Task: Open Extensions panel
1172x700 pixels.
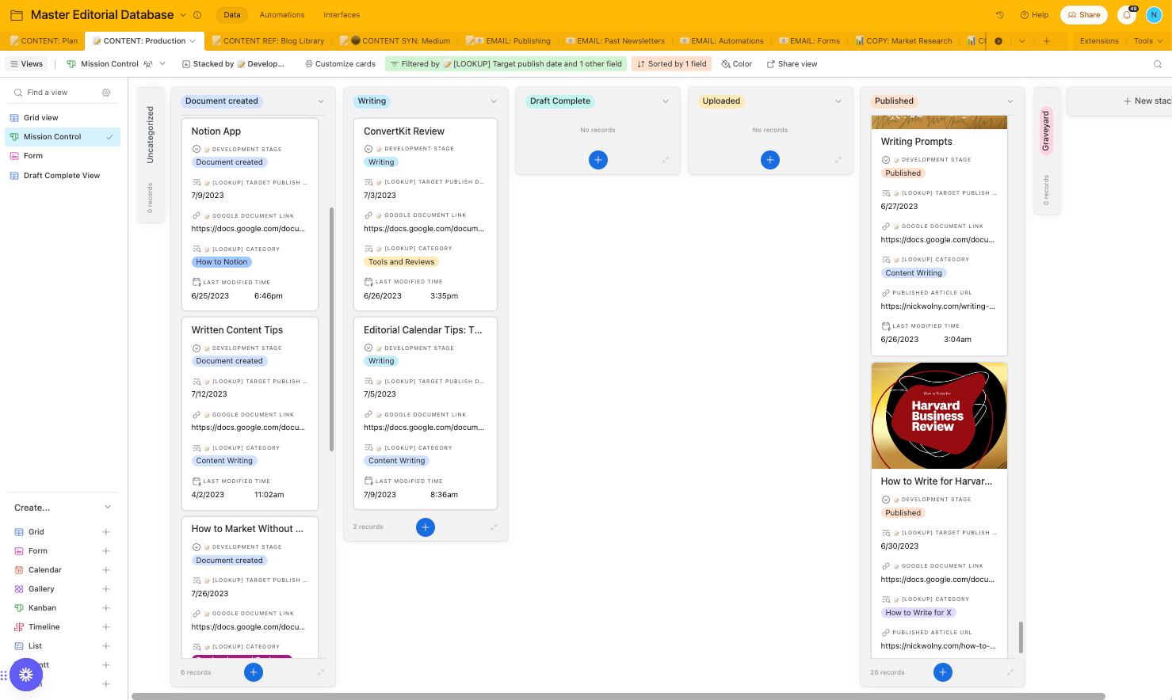Action: point(1099,41)
